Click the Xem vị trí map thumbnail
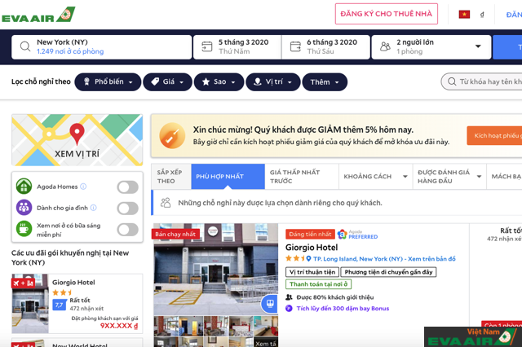 click(x=77, y=140)
